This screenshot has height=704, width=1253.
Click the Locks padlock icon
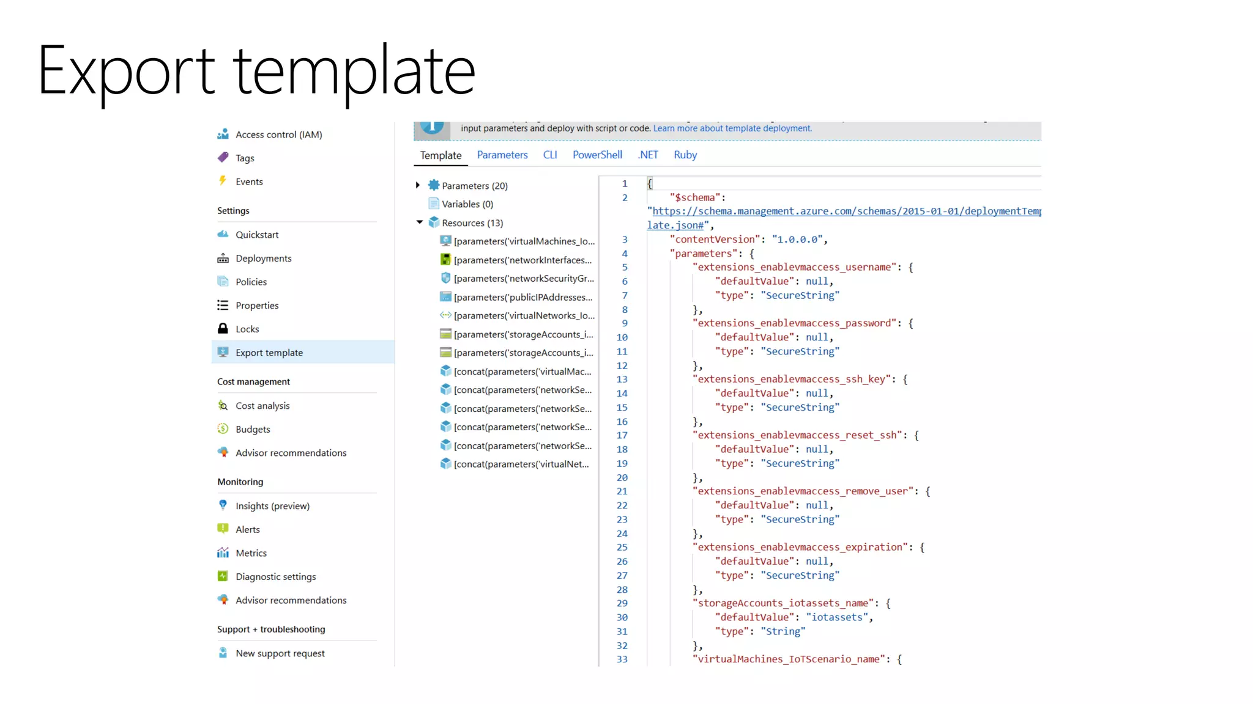click(x=223, y=329)
